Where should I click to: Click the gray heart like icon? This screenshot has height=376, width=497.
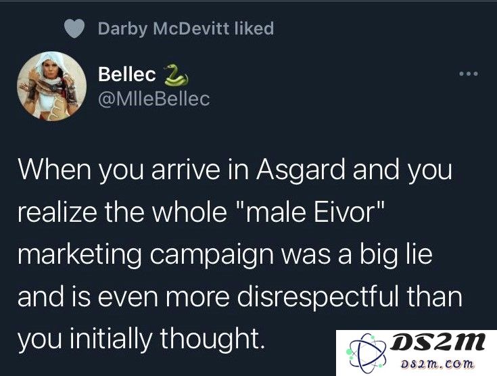[x=74, y=28]
